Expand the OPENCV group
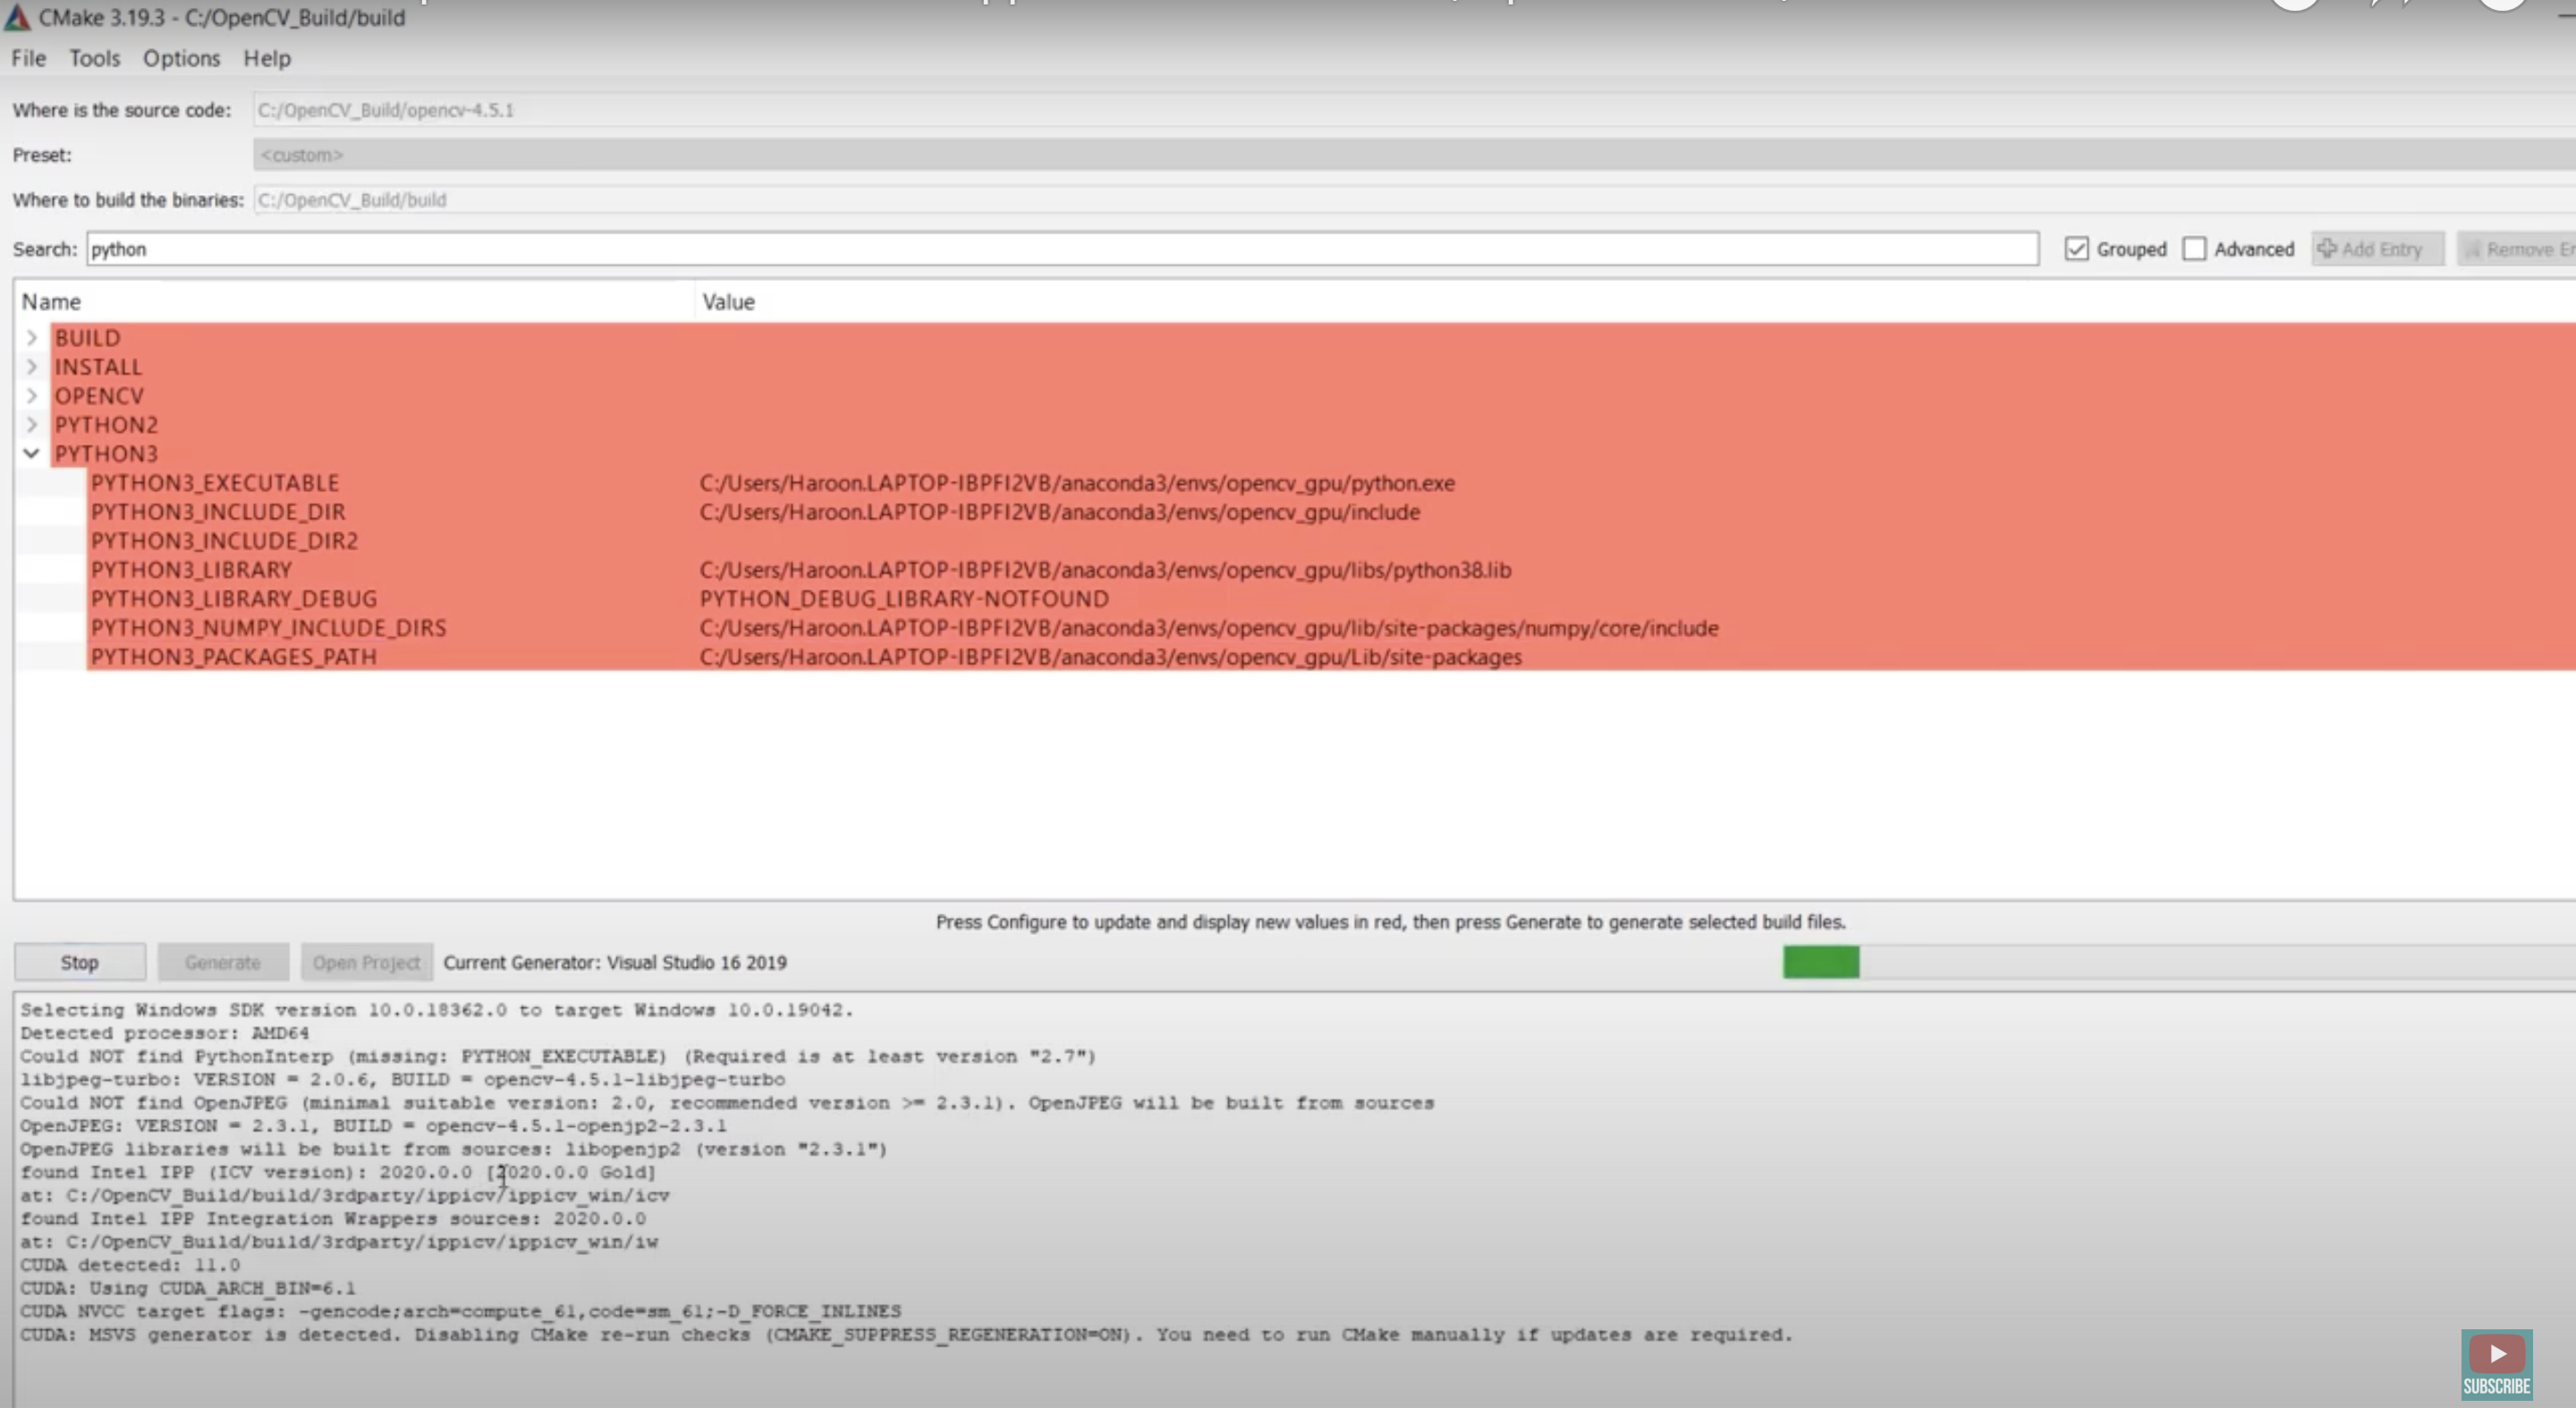The image size is (2576, 1408). (31, 396)
